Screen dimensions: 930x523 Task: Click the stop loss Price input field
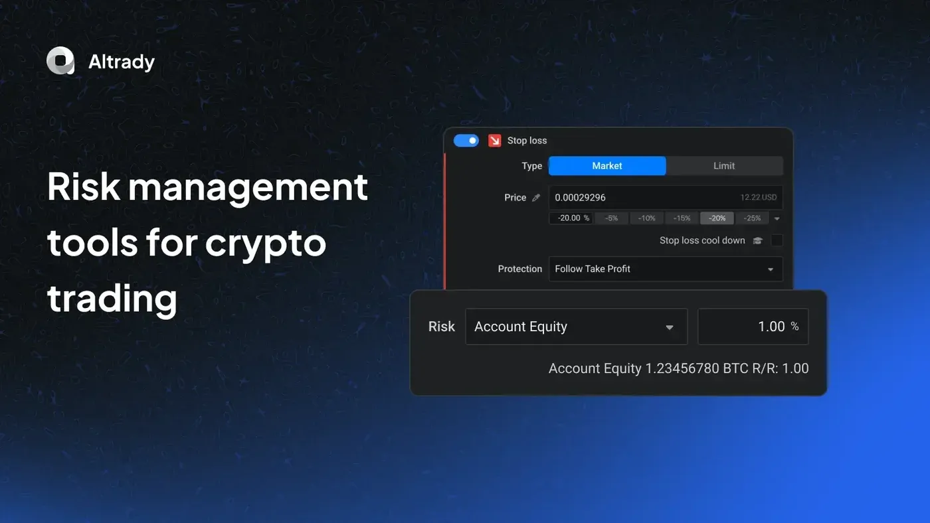(x=666, y=198)
